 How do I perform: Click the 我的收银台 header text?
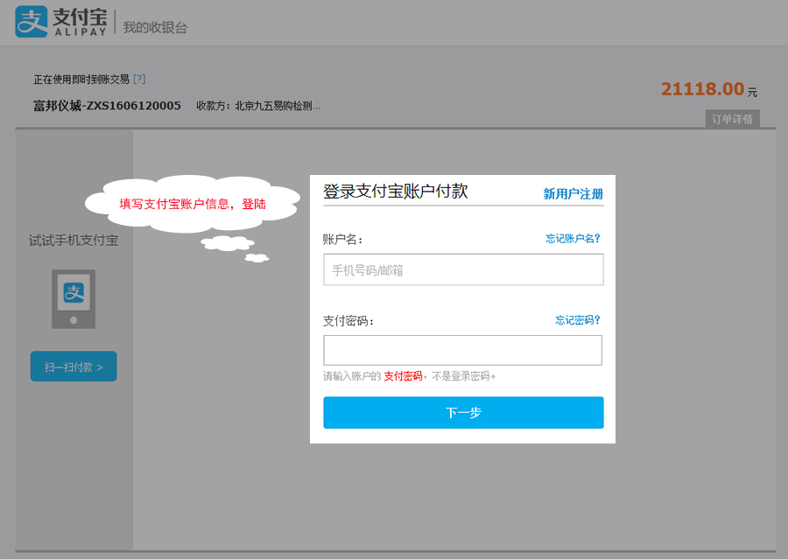(155, 27)
